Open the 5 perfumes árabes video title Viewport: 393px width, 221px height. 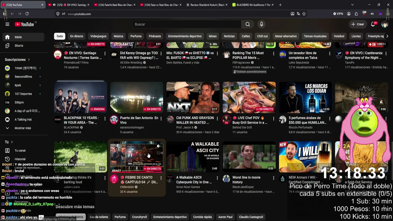(x=307, y=120)
